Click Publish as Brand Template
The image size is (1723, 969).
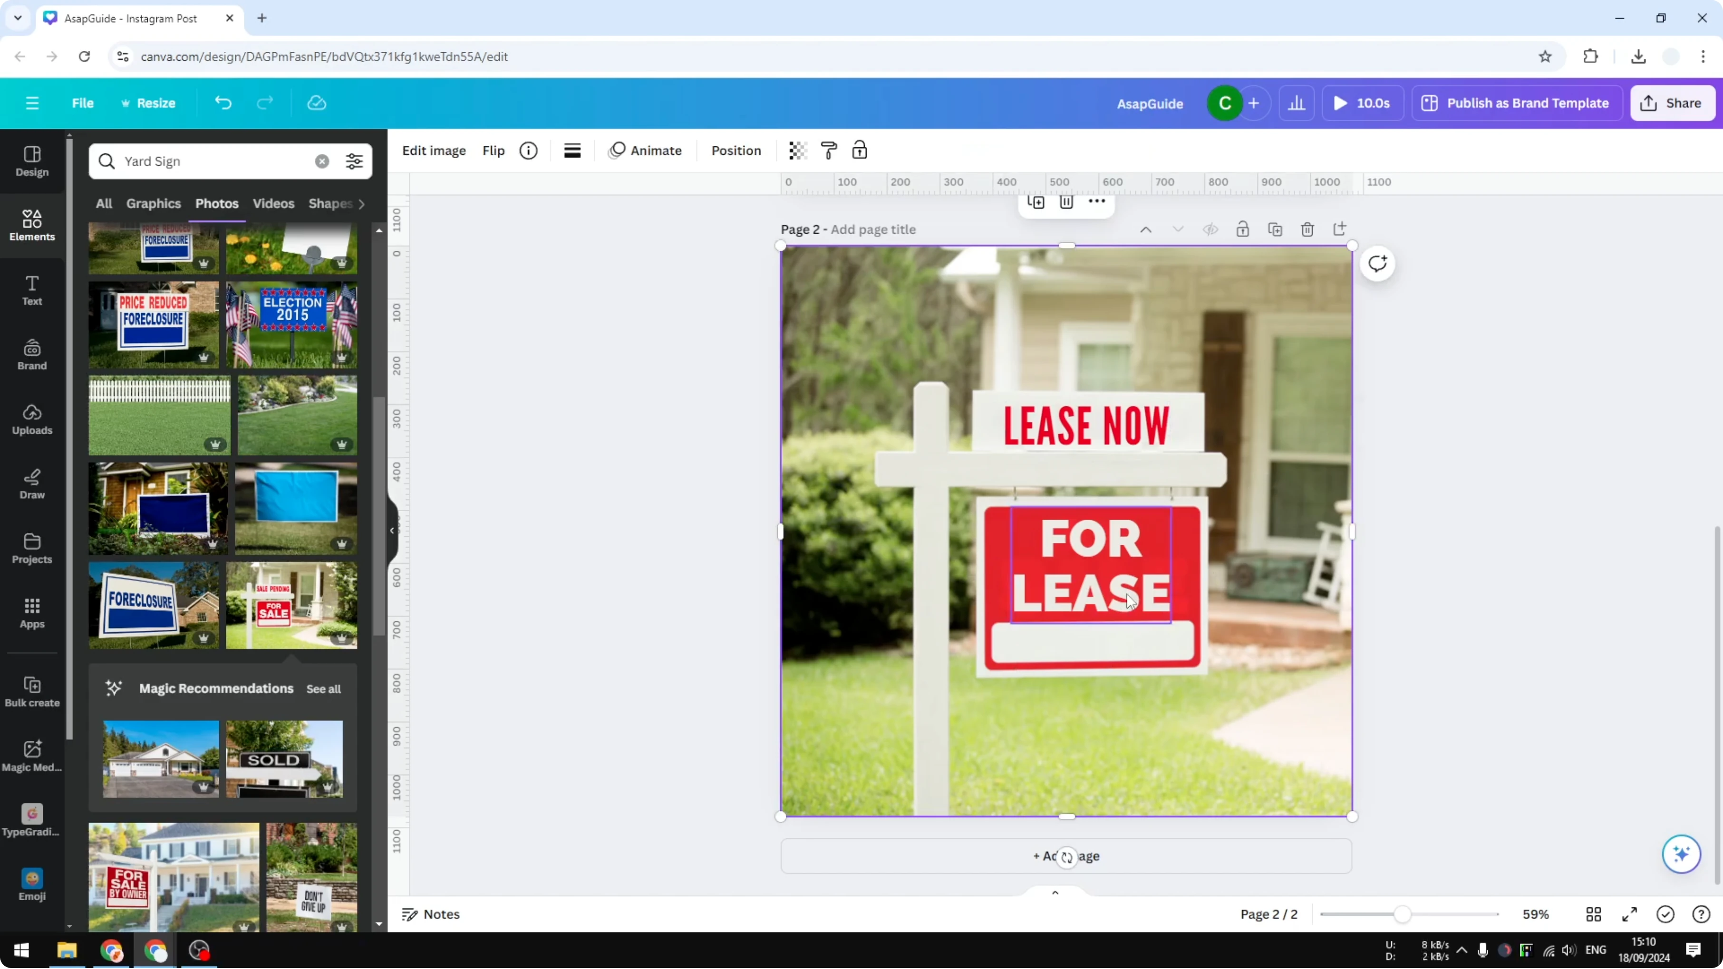pos(1516,103)
